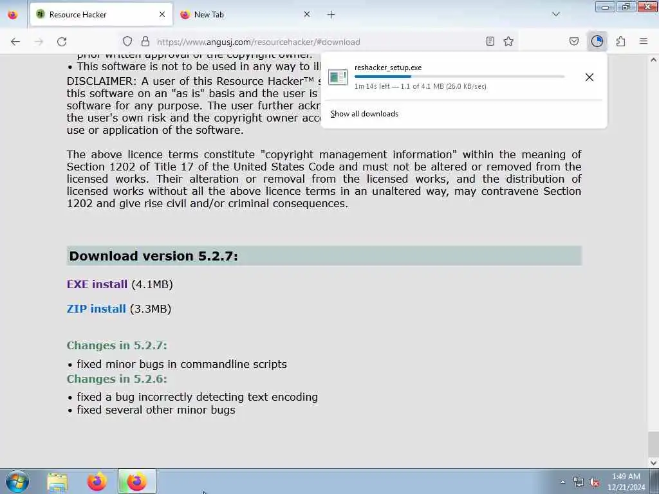
Task: Switch to the New Tab tab
Action: click(246, 15)
